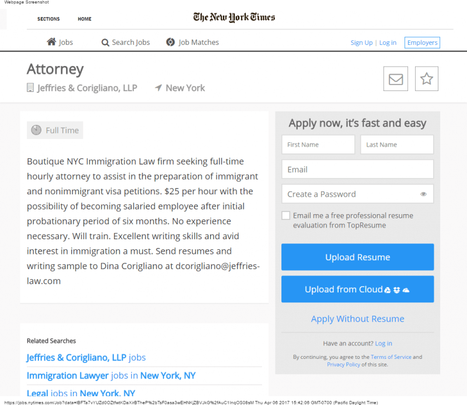Click the clock icon in Full Time badge
Image resolution: width=467 pixels, height=405 pixels.
pos(36,130)
